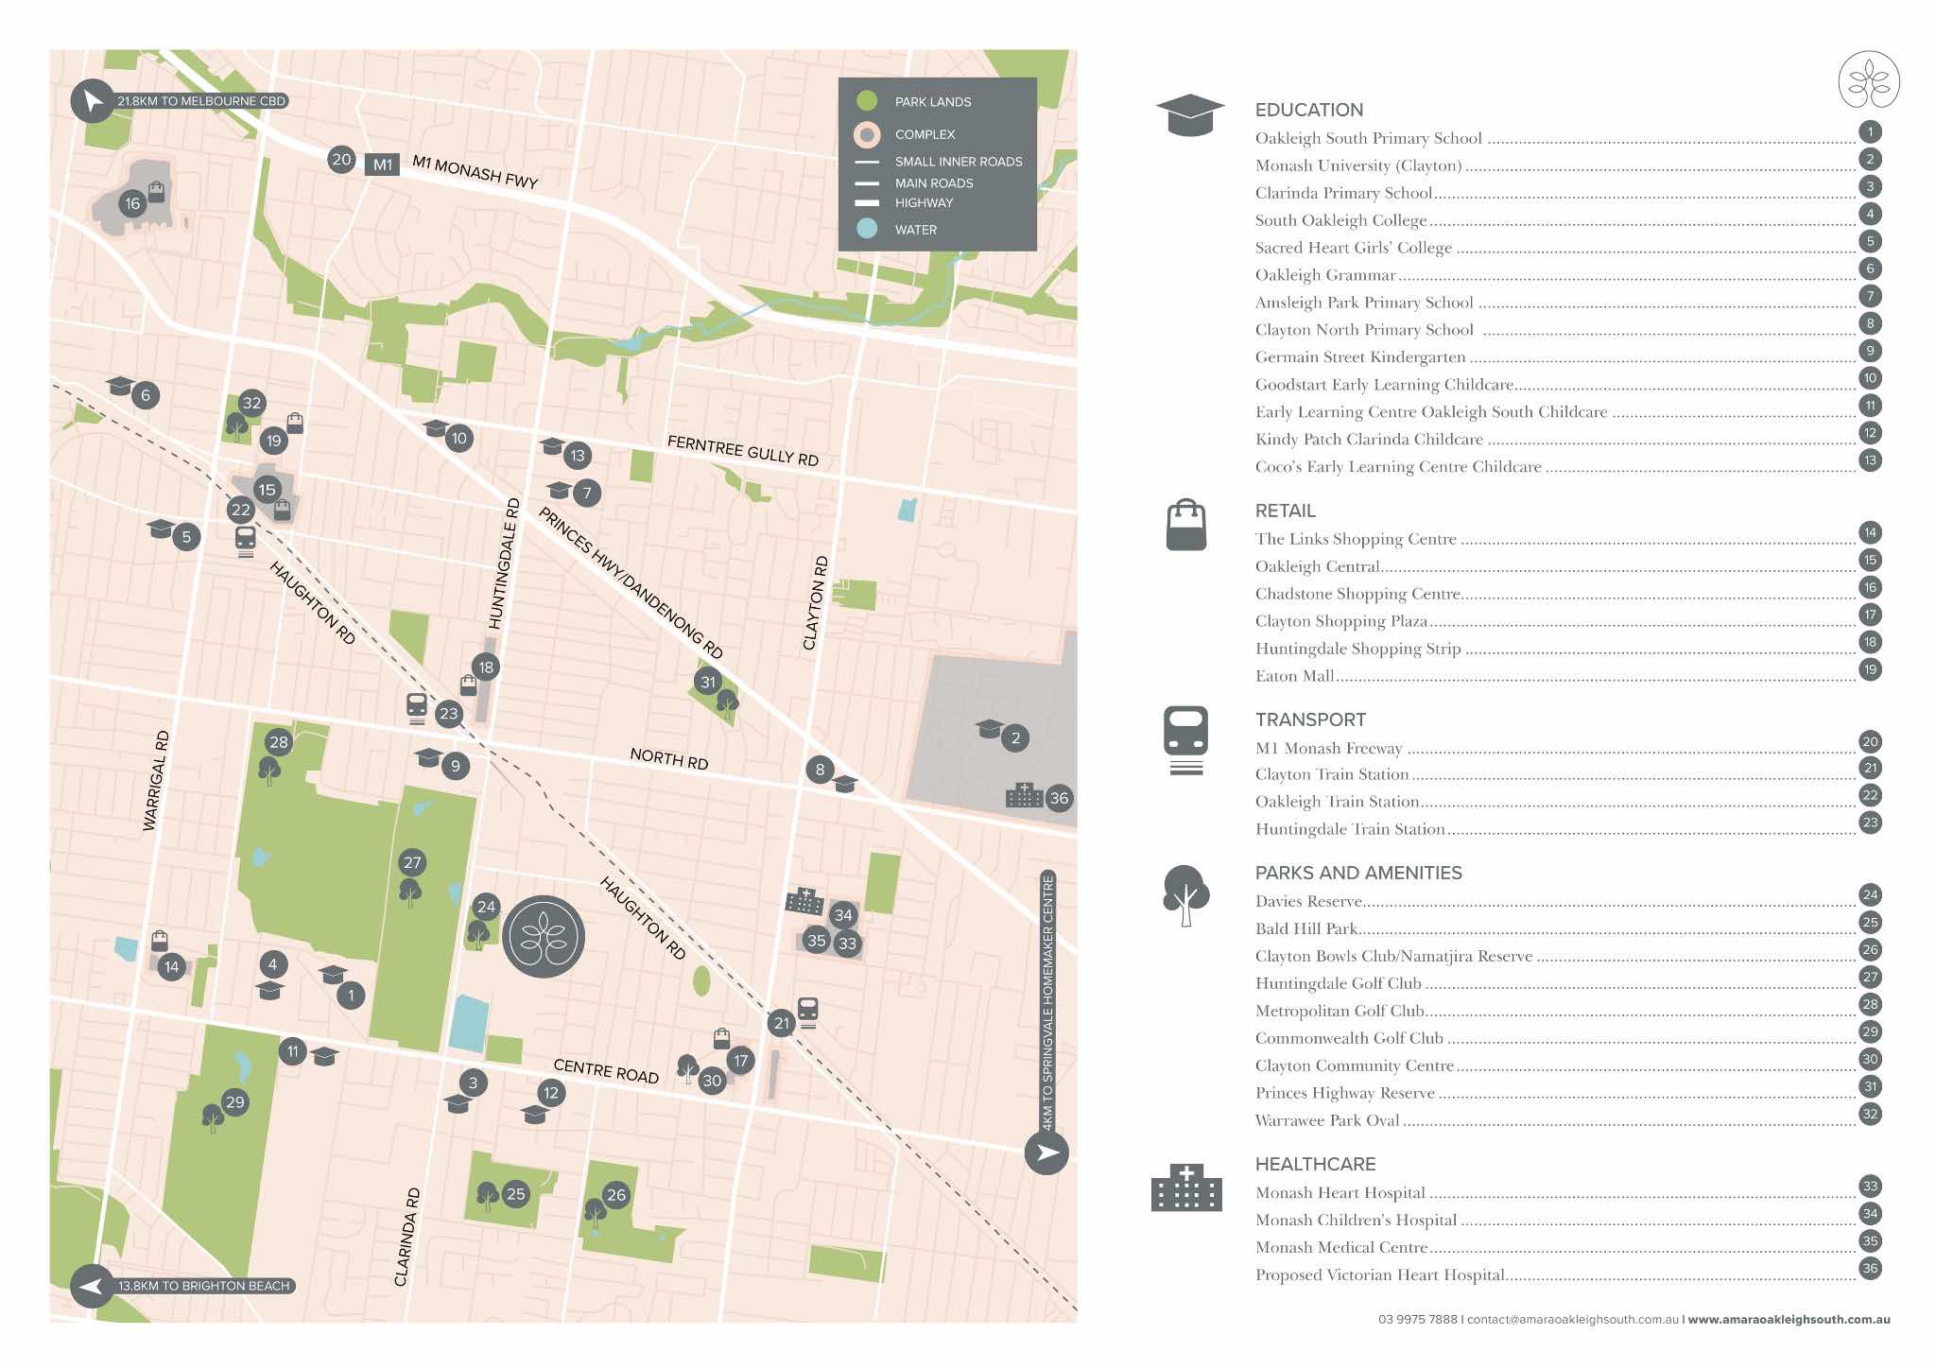Click map marker 26 Clayton Bowls Club
The width and height of the screenshot is (1936, 1369).
pyautogui.click(x=615, y=1195)
